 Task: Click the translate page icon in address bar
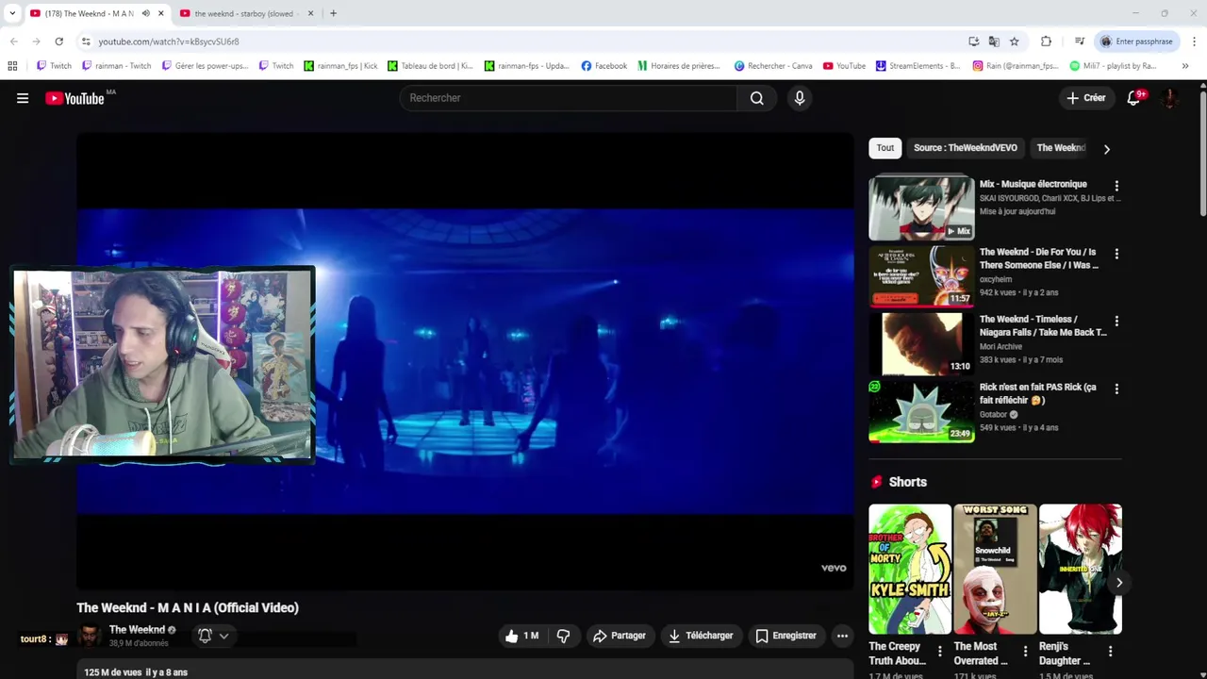(x=994, y=41)
